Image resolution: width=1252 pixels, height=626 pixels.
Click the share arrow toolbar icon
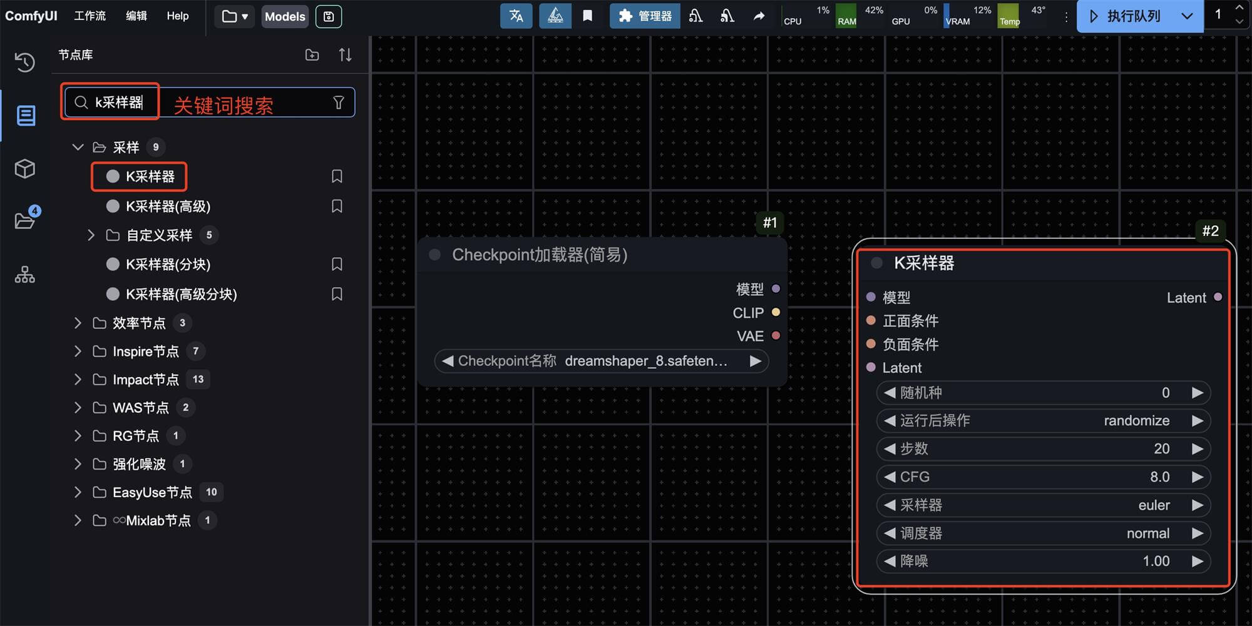point(759,16)
